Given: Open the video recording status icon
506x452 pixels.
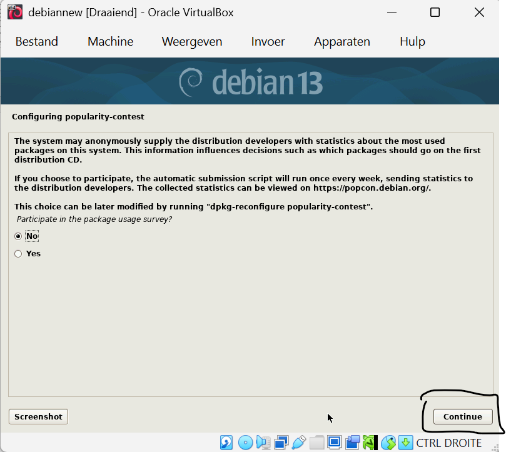Looking at the screenshot, I should click(352, 443).
